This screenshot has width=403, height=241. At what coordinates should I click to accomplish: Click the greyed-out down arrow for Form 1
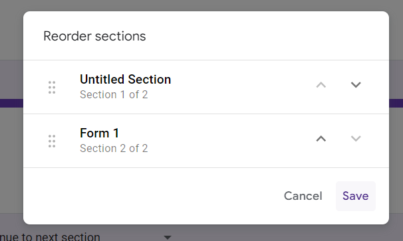click(x=356, y=139)
